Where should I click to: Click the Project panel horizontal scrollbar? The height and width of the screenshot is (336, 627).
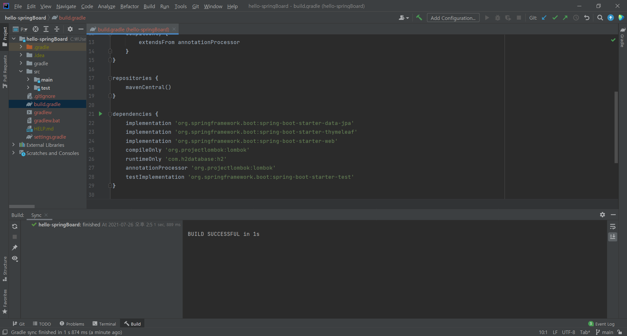22,206
